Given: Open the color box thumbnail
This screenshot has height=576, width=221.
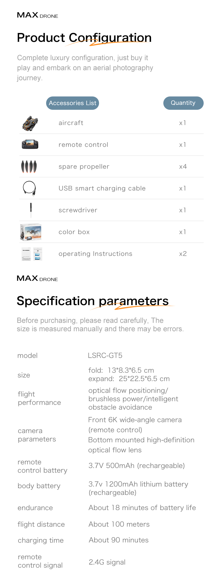Looking at the screenshot, I should click(x=31, y=232).
